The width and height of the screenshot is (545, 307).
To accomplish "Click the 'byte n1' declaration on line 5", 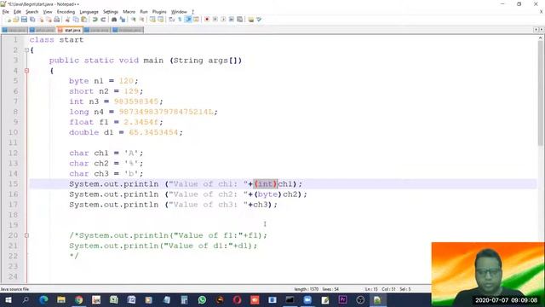I will (x=86, y=81).
